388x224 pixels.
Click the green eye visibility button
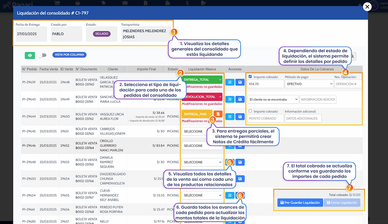tap(30, 55)
